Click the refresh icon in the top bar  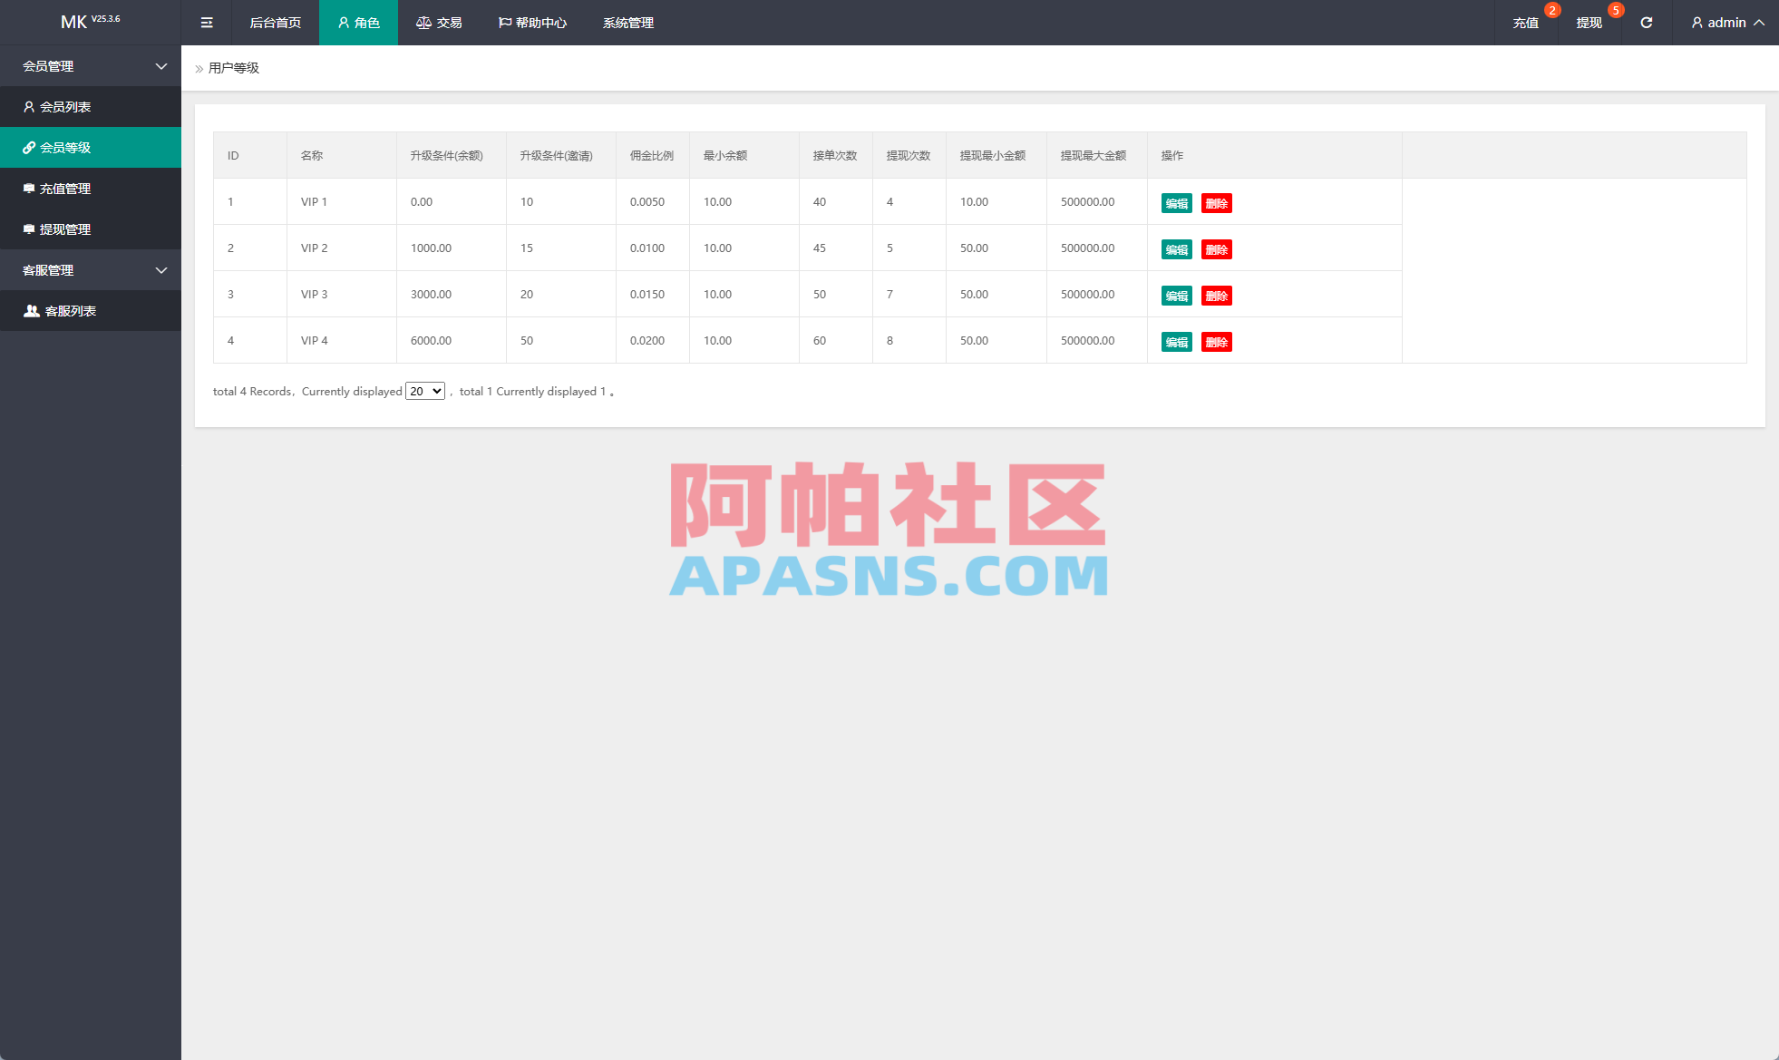click(x=1647, y=22)
